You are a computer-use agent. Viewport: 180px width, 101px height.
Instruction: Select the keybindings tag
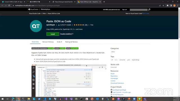(136, 60)
